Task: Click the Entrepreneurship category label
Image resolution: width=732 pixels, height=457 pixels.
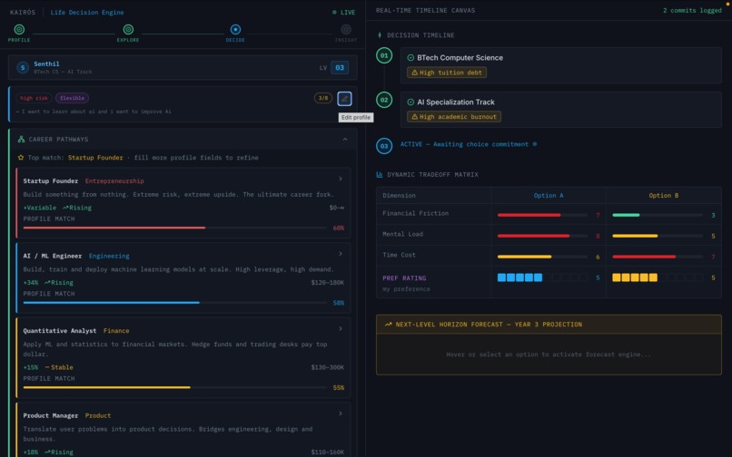Action: click(114, 181)
